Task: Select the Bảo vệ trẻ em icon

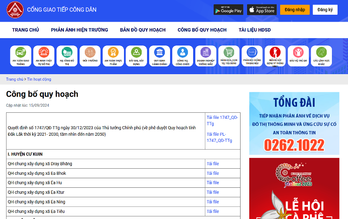Action: tap(298, 56)
